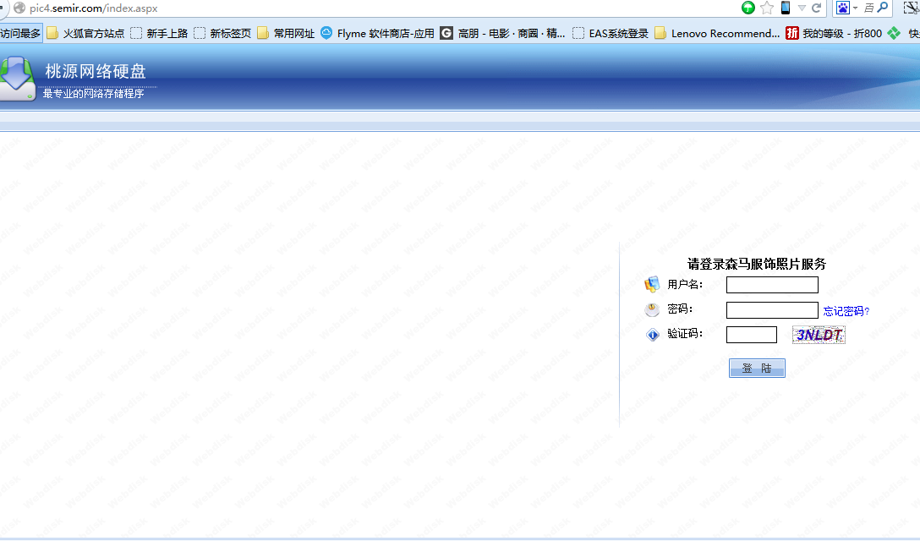This screenshot has height=541, width=920.
Task: Open the EAS系统登录 bookmark
Action: pyautogui.click(x=611, y=34)
